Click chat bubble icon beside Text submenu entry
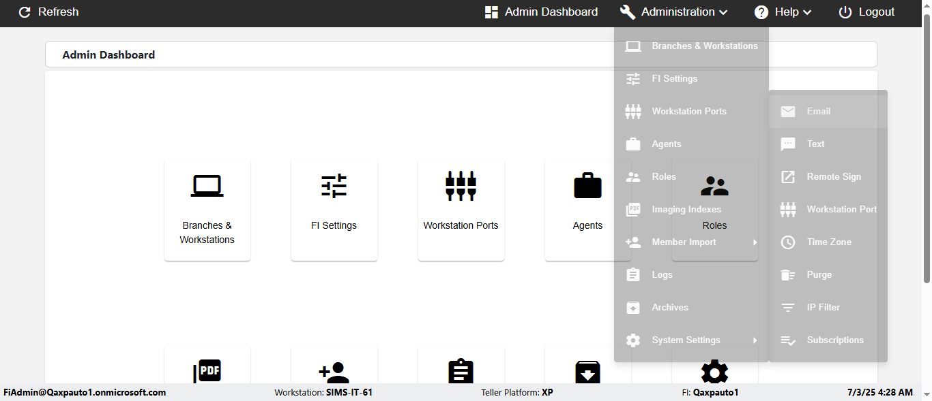The height and width of the screenshot is (401, 932). click(x=788, y=144)
